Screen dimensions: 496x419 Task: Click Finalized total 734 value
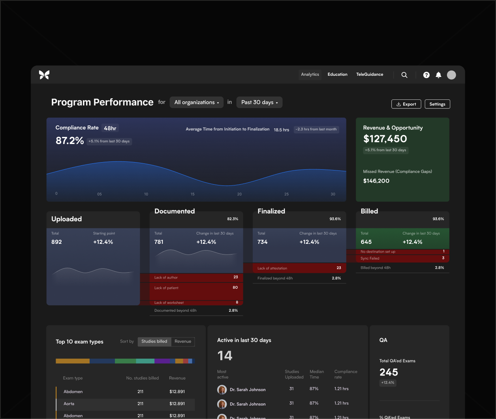[x=263, y=242]
